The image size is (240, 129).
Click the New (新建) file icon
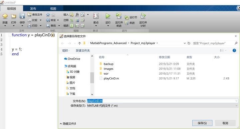(5, 16)
